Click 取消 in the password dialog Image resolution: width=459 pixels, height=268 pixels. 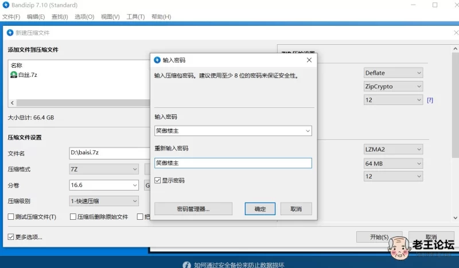coord(296,209)
